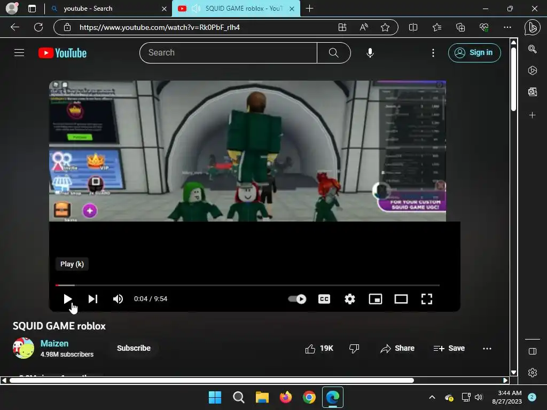Viewport: 547px width, 410px height.
Task: Open more actions beside Save
Action: tap(487, 348)
